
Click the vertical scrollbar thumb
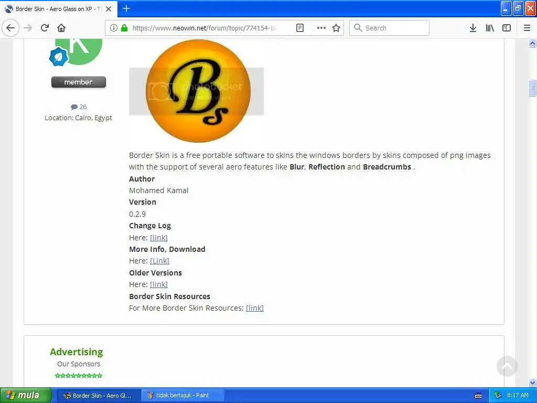[x=532, y=88]
